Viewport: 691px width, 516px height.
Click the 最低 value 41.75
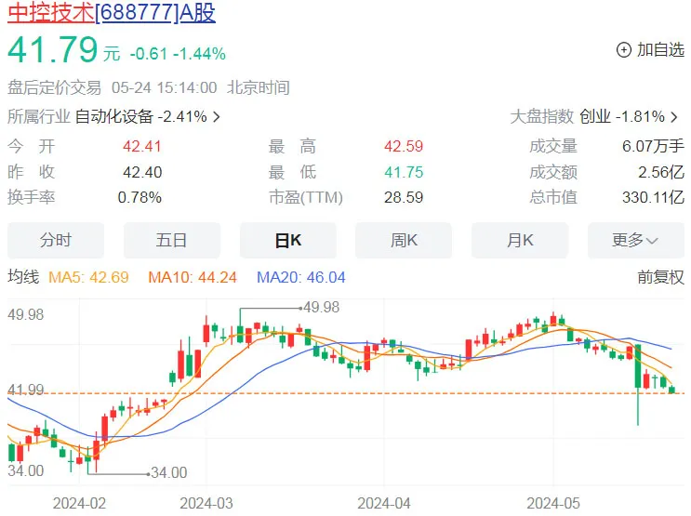pyautogui.click(x=404, y=172)
